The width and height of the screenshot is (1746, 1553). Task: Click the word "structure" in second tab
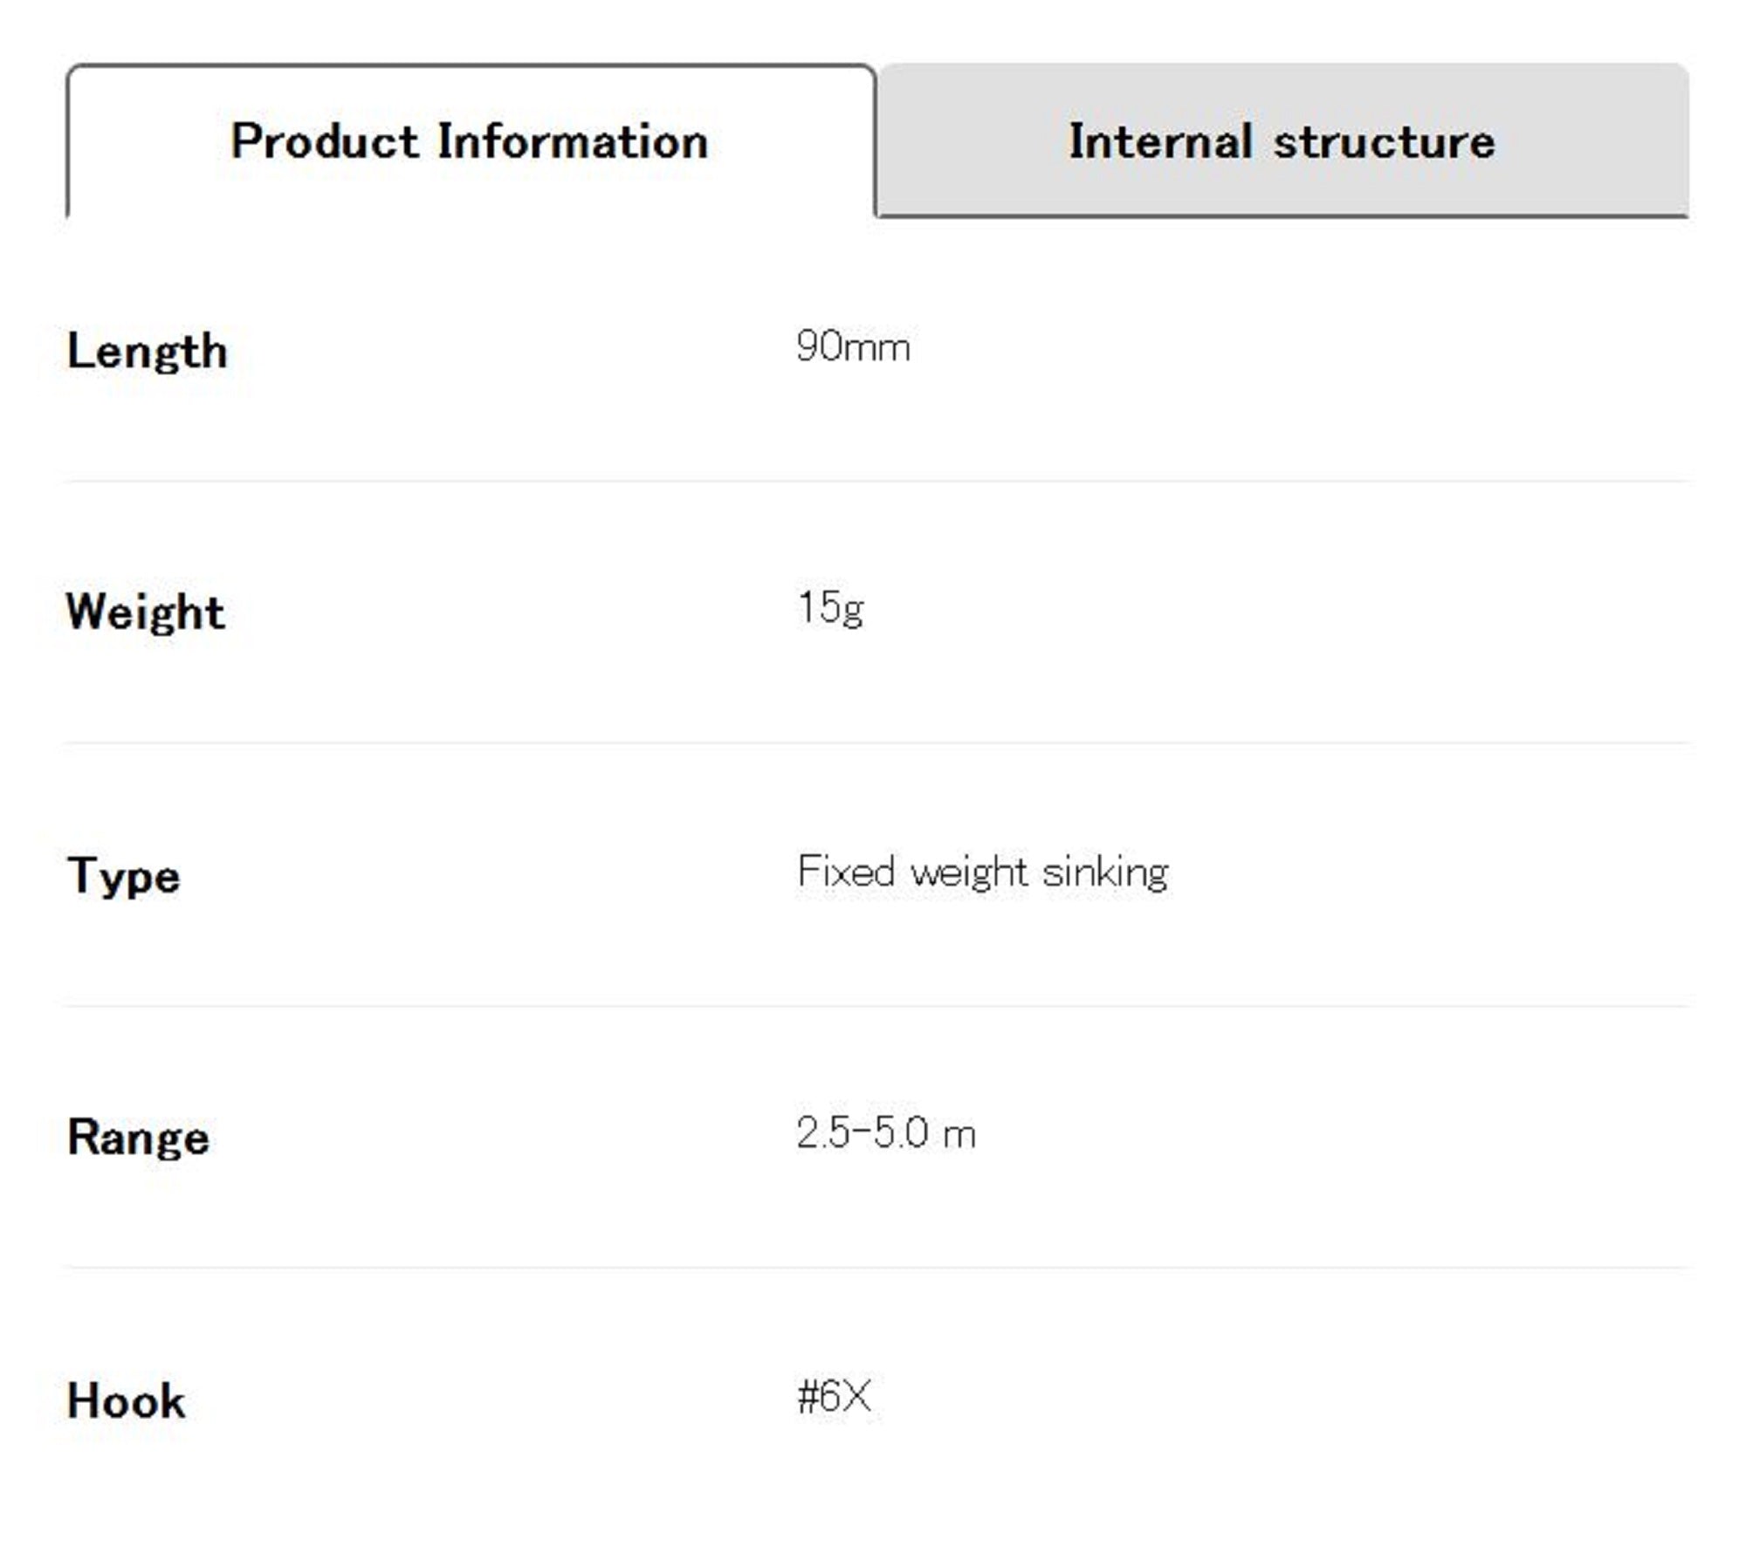click(1384, 141)
